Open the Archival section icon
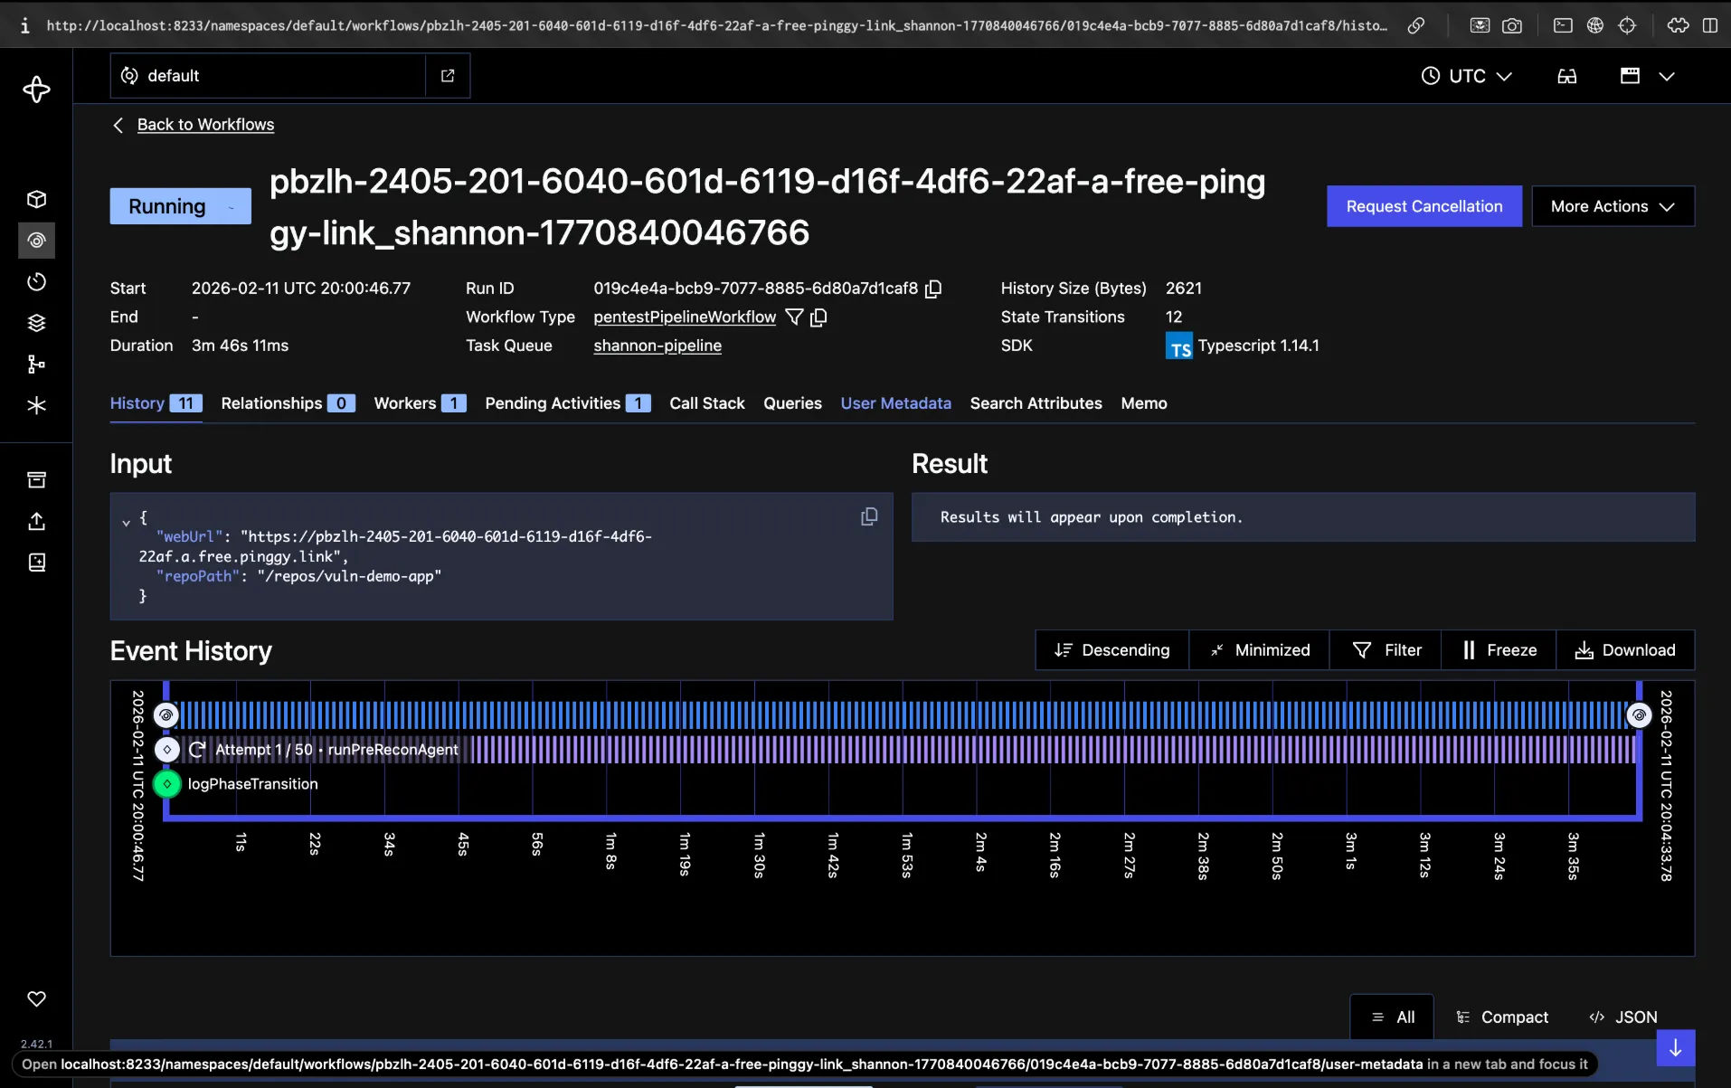 click(x=36, y=479)
